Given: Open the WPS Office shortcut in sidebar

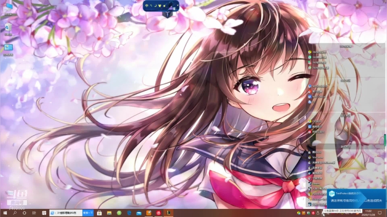Looking at the screenshot, I should pyautogui.click(x=318, y=97).
